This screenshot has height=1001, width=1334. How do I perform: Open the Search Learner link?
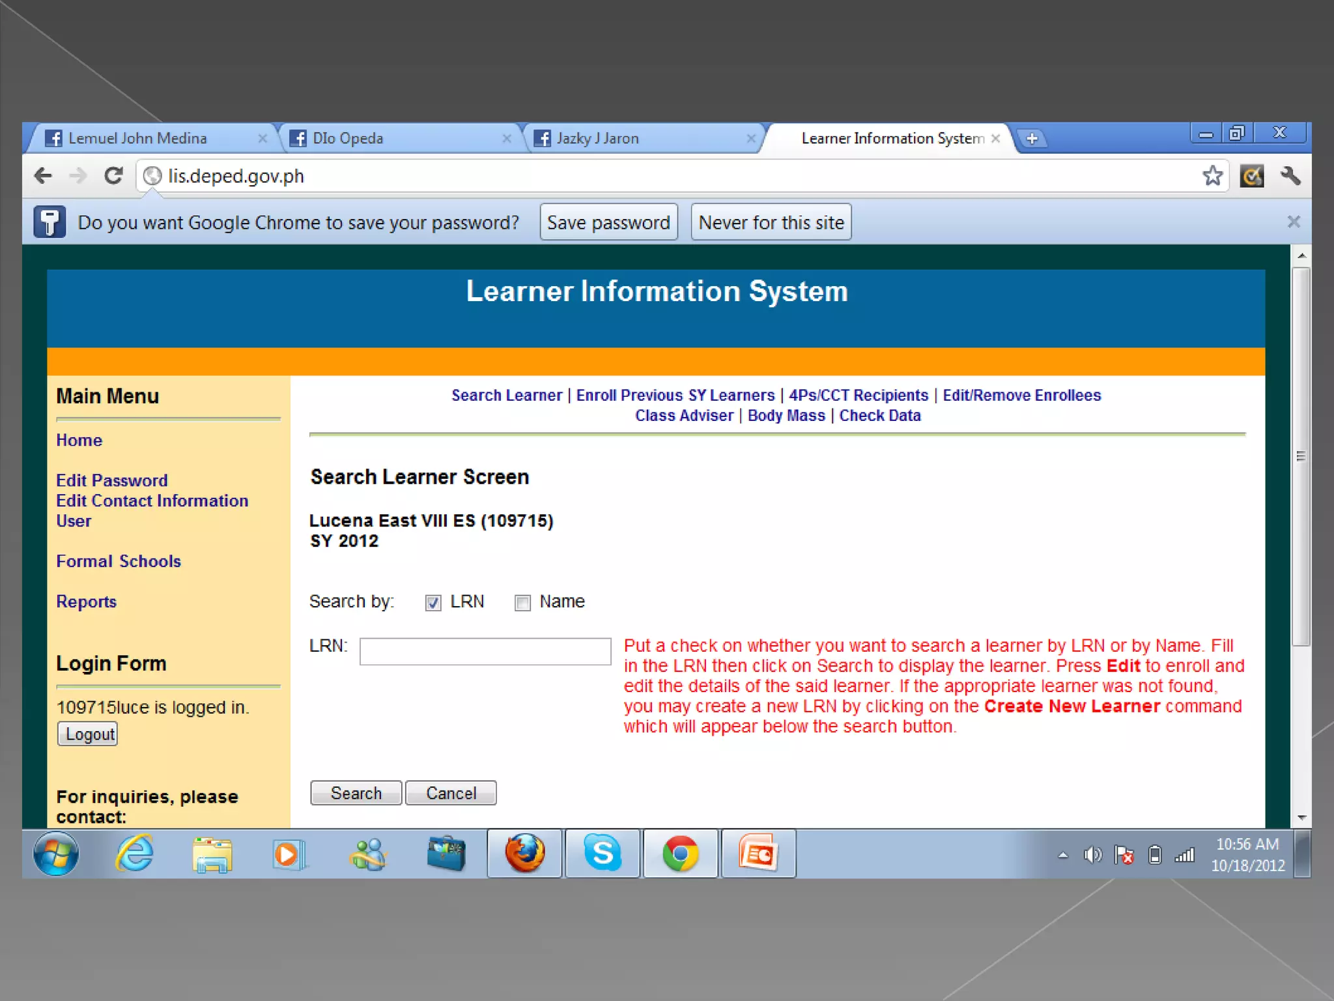coord(507,395)
